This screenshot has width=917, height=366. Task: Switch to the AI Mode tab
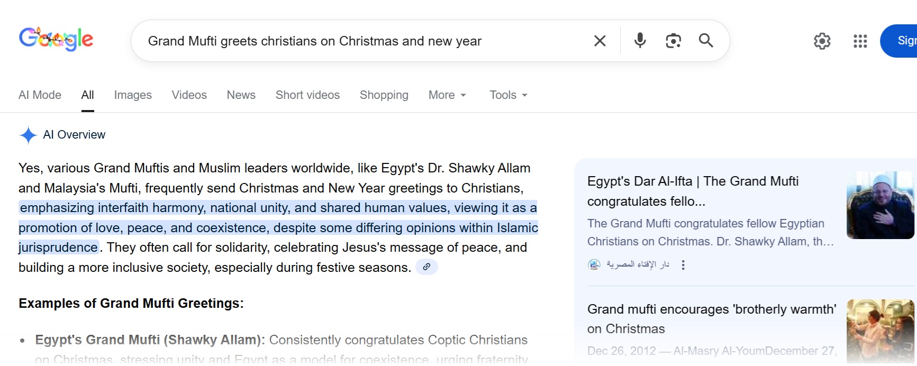click(40, 95)
